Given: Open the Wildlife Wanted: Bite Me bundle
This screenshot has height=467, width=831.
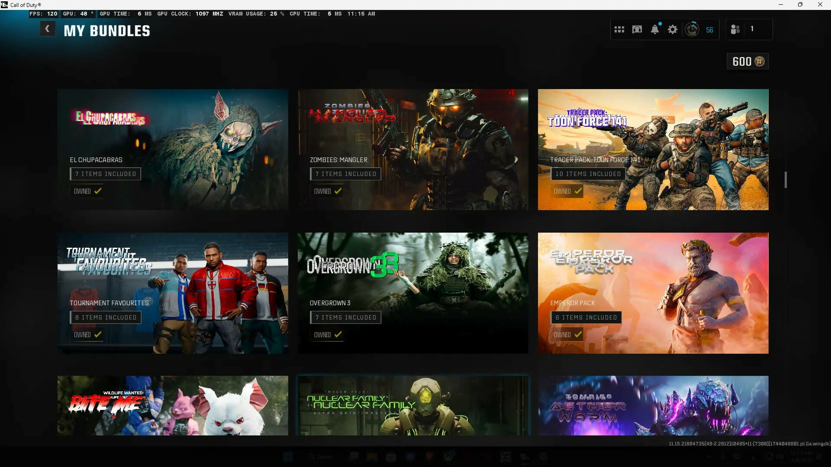Looking at the screenshot, I should coord(173,406).
